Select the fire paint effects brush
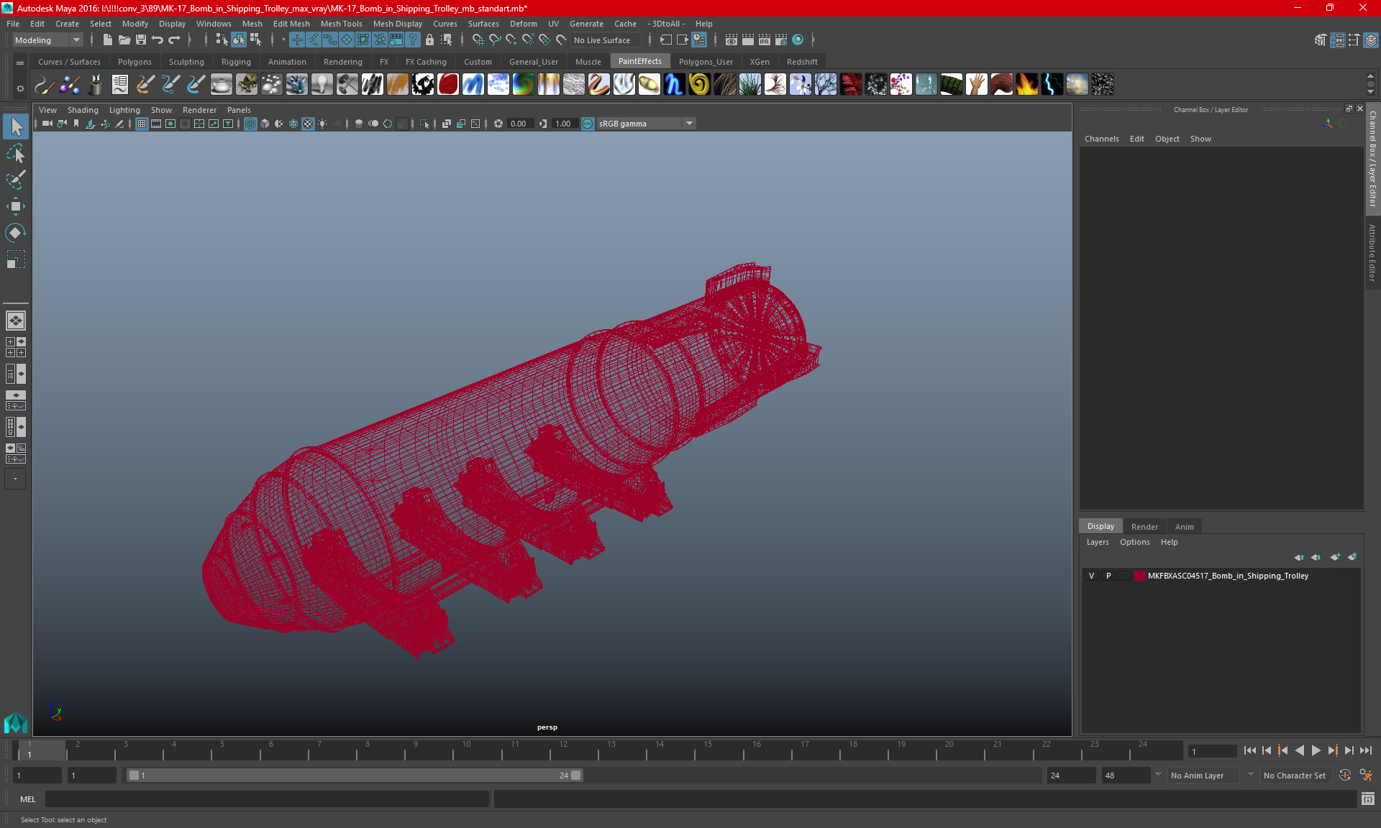Image resolution: width=1381 pixels, height=828 pixels. click(1026, 85)
